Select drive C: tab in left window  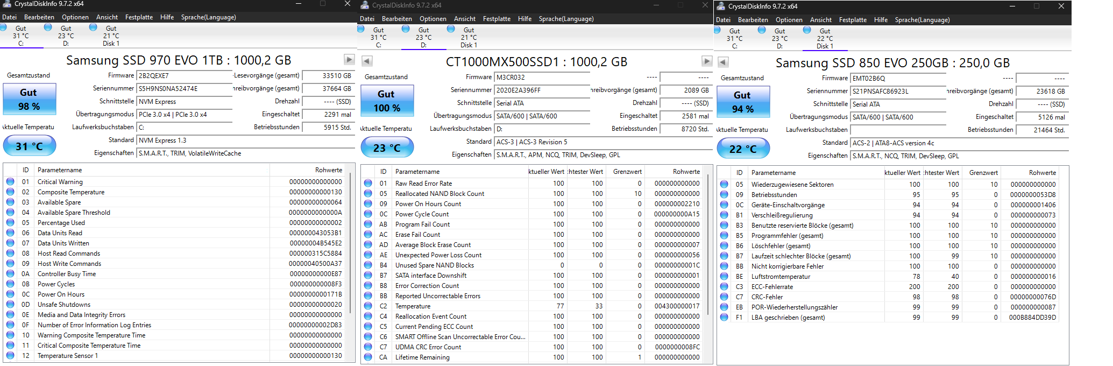pos(21,36)
